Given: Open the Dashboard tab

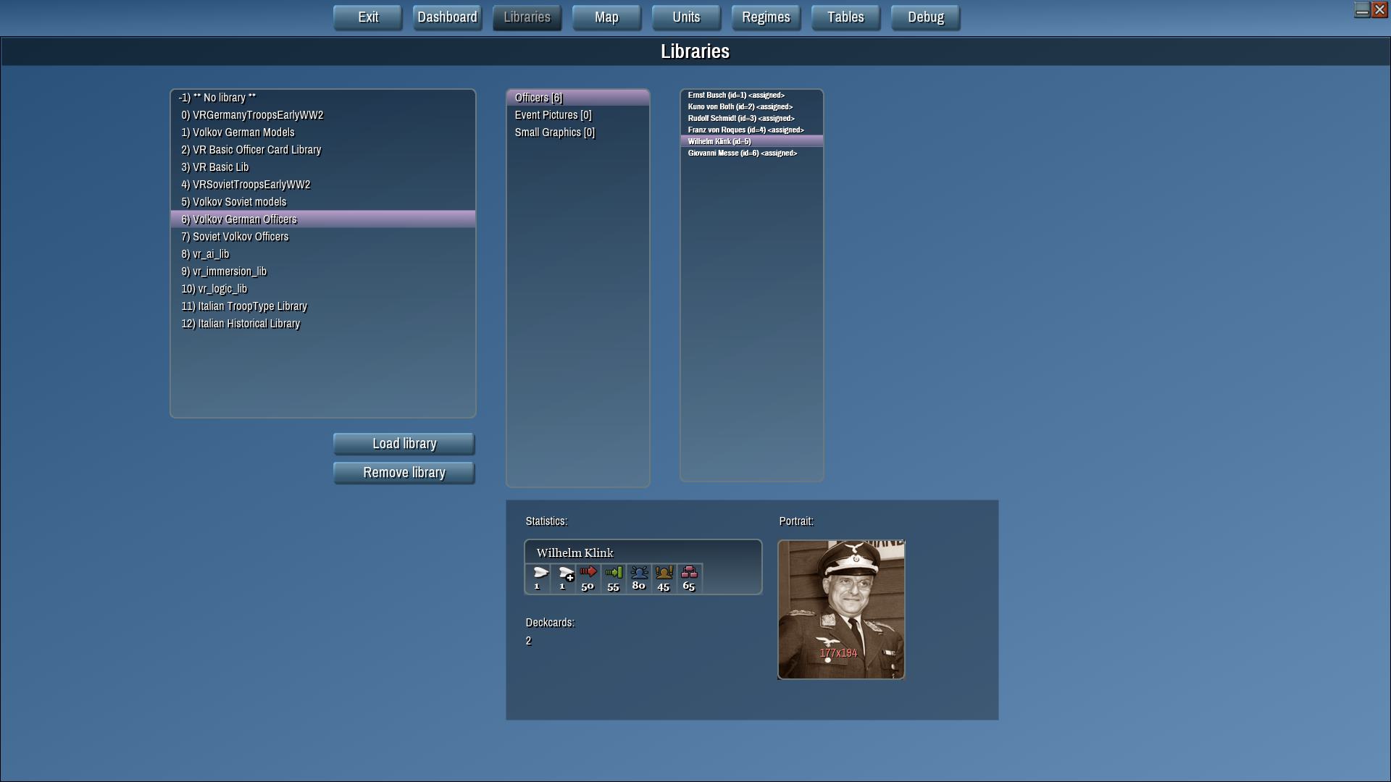Looking at the screenshot, I should [x=447, y=17].
